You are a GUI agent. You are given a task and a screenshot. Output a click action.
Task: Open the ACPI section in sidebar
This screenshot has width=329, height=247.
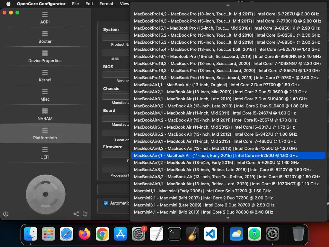tap(45, 18)
